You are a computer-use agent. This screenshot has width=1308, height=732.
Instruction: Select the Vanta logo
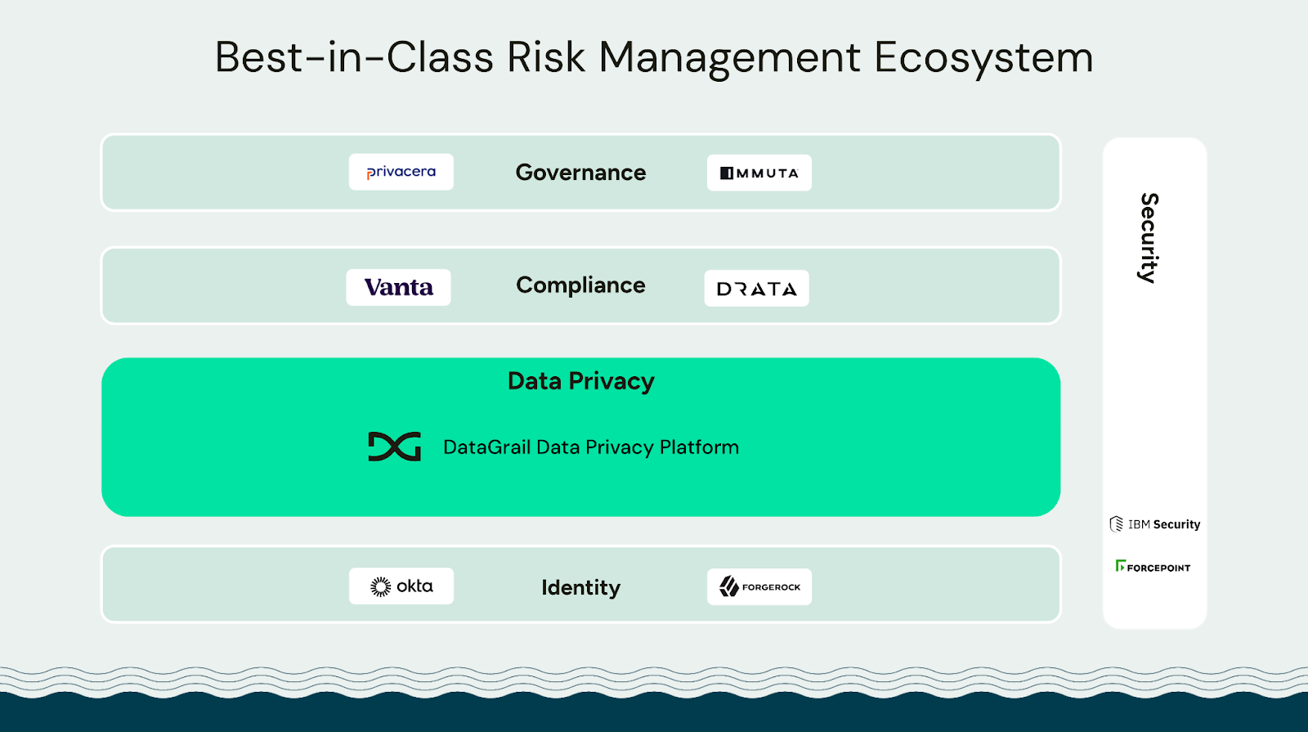click(x=398, y=287)
